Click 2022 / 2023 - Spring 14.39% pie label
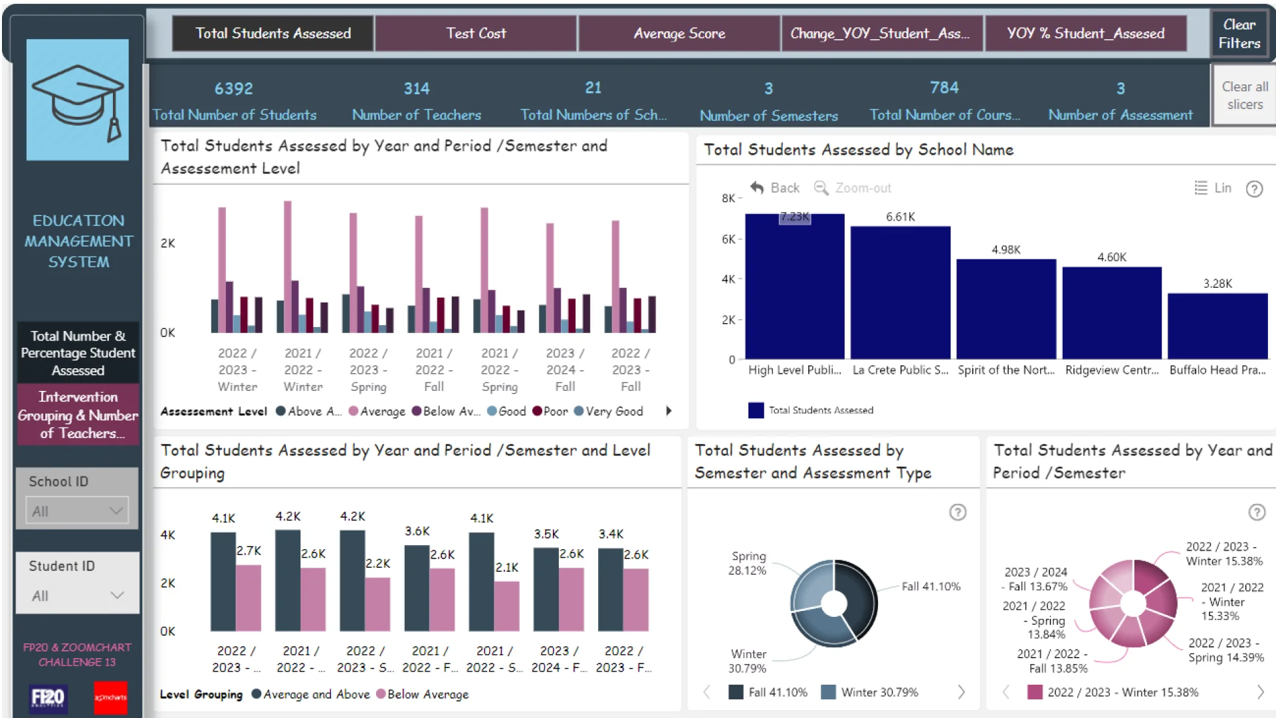 tap(1225, 650)
